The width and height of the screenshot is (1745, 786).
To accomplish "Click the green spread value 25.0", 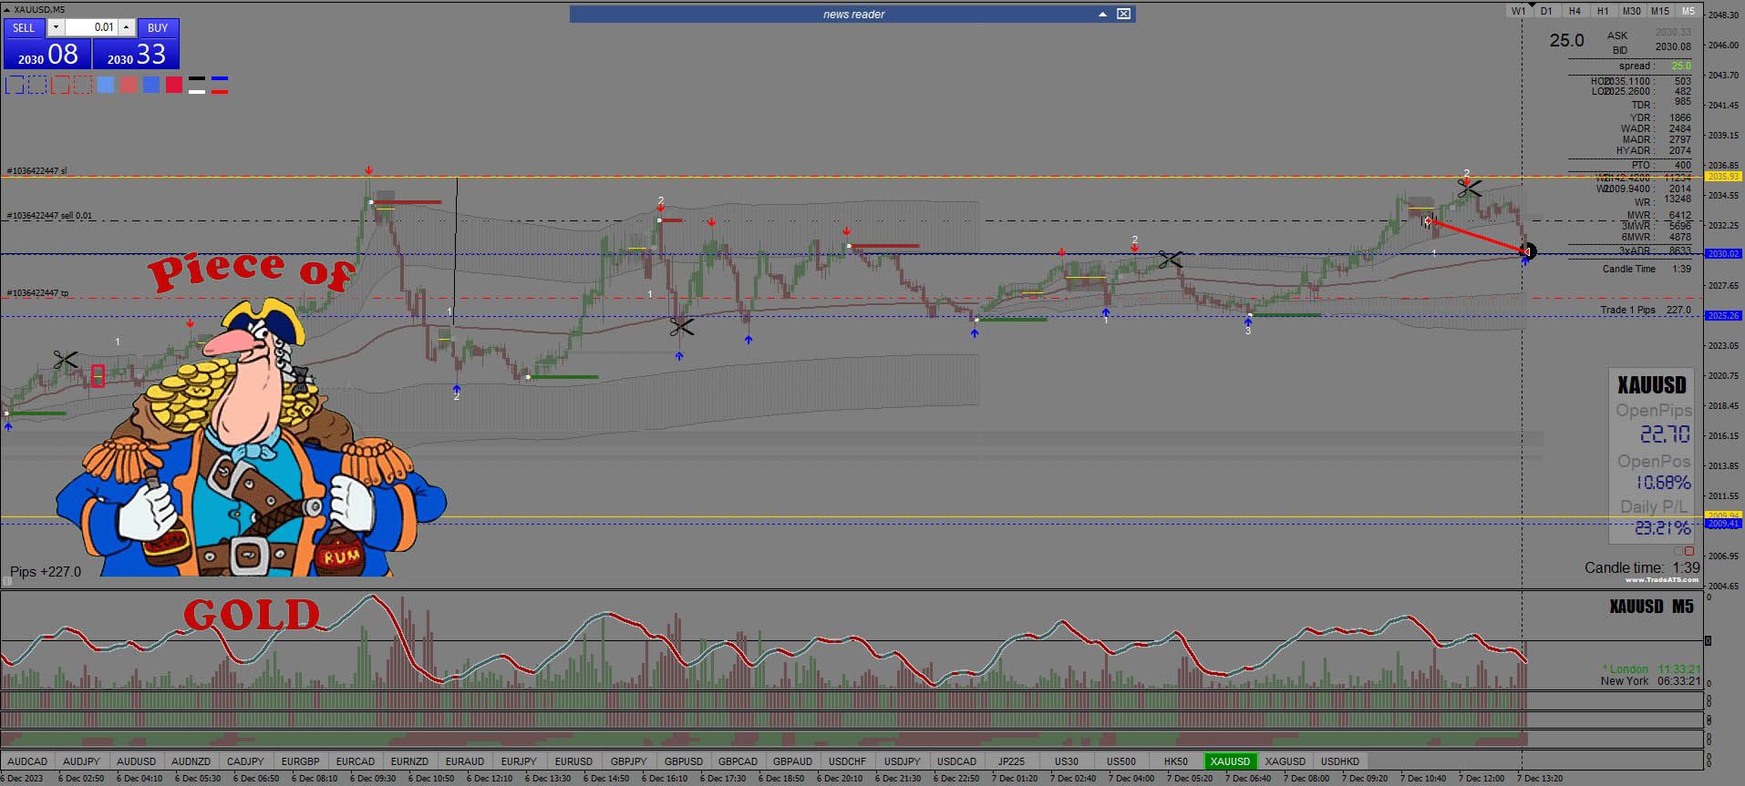I will click(1681, 66).
